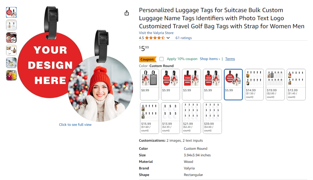Image resolution: width=313 pixels, height=180 pixels.
Task: Open Shop items coupon link
Action: tap(210, 59)
